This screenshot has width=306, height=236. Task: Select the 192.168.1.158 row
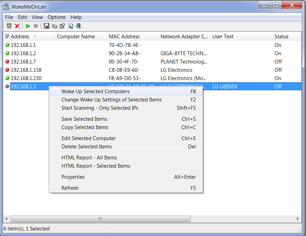tap(26, 70)
